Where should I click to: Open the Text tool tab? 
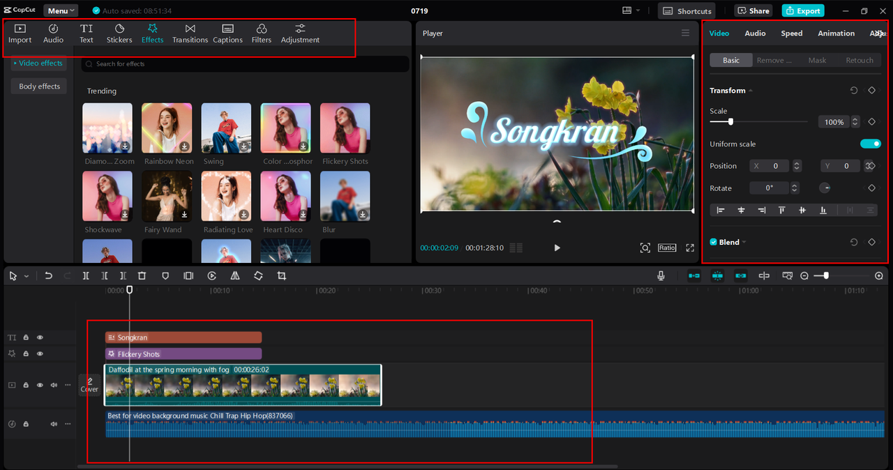[87, 33]
